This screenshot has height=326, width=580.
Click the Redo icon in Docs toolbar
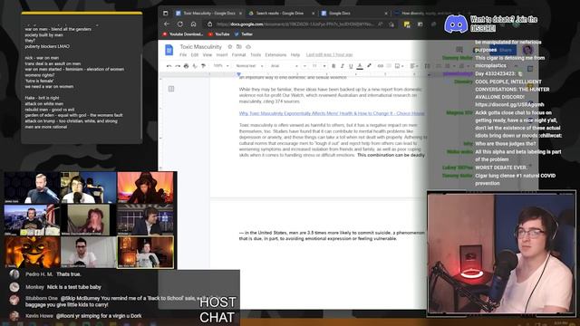[178, 66]
